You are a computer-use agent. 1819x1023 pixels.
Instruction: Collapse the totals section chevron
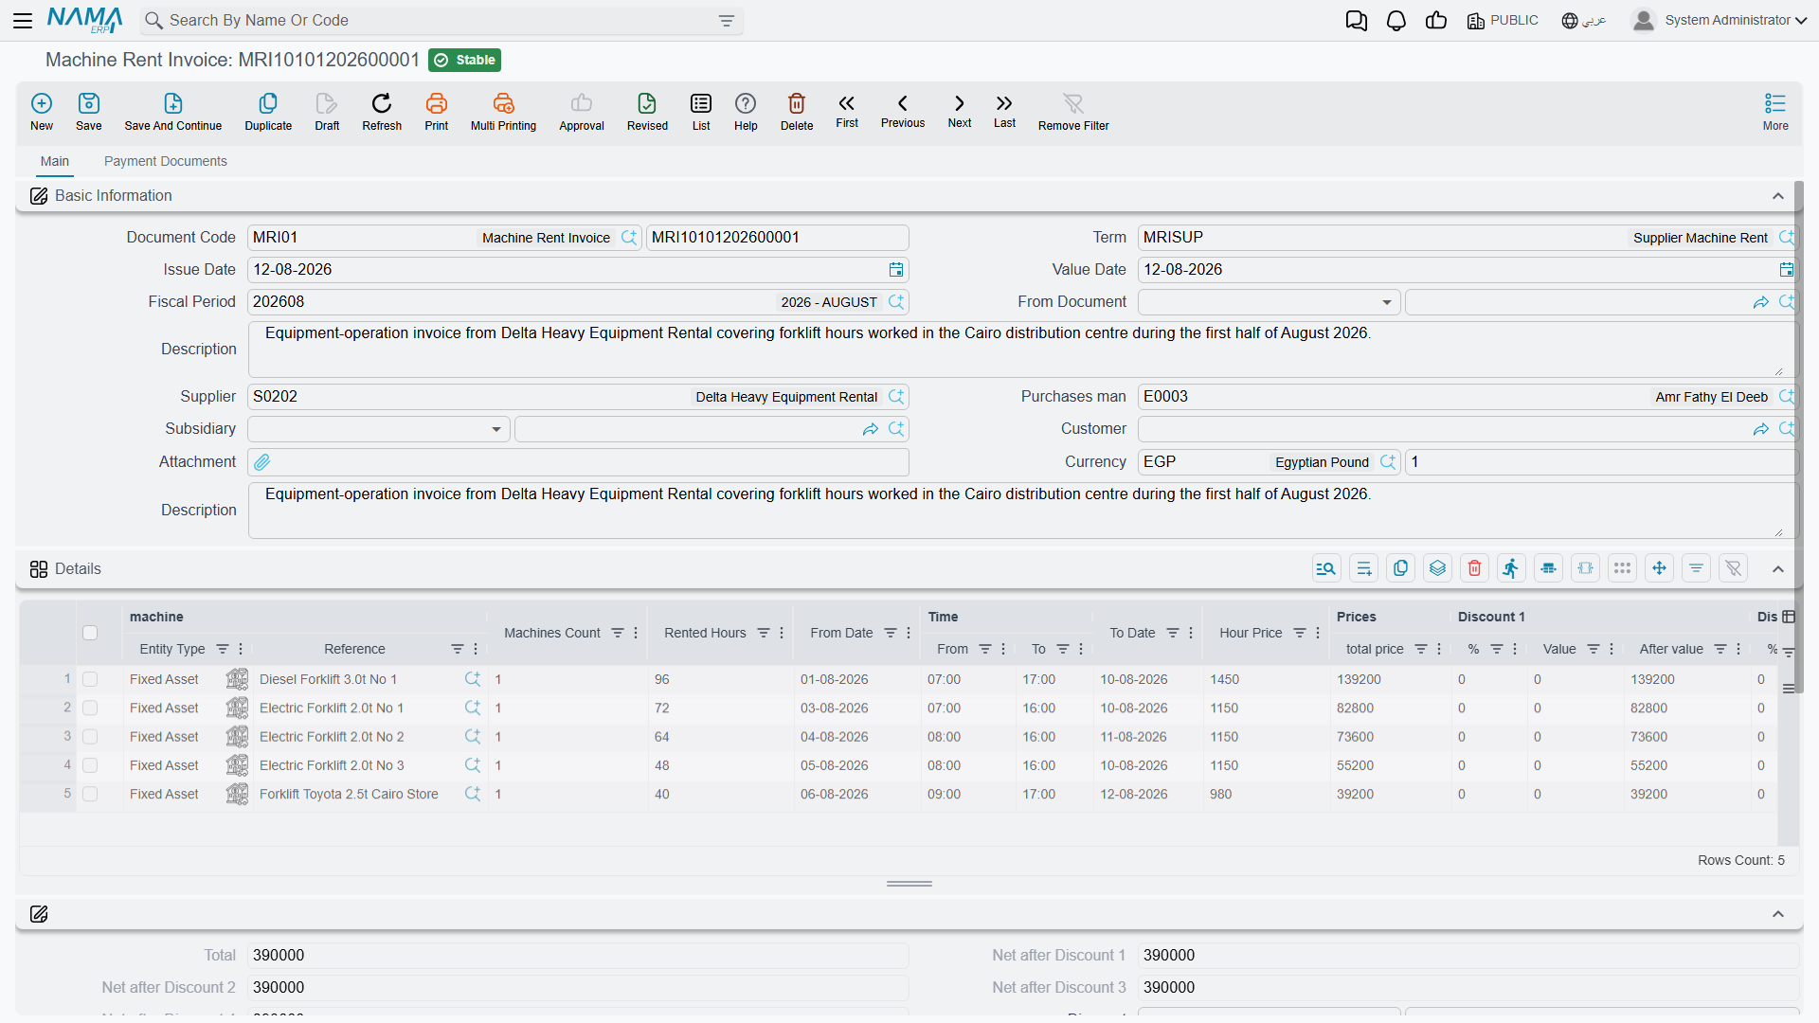point(1778,914)
